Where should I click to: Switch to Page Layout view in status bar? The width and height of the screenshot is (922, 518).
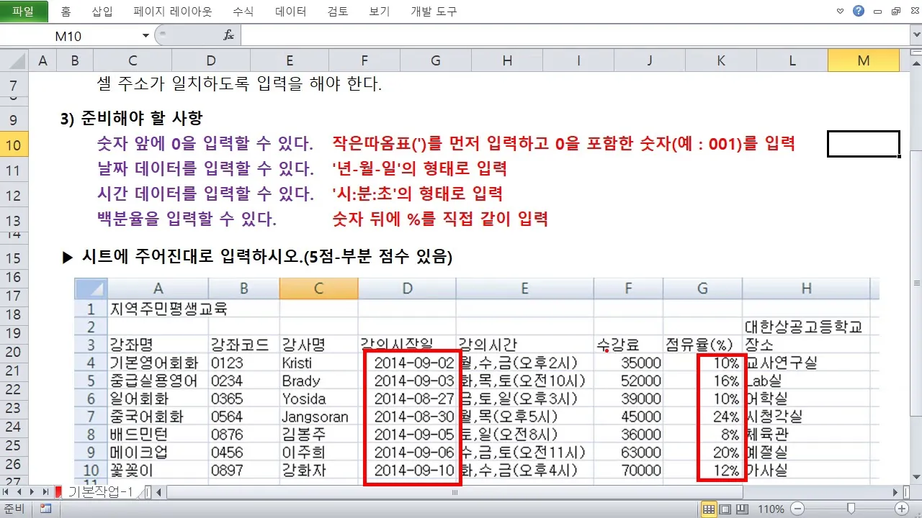click(725, 509)
